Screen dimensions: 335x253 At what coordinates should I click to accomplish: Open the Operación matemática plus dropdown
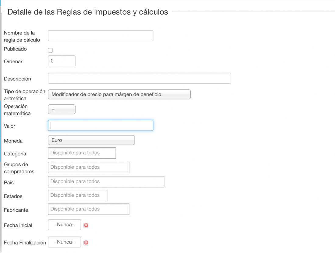click(x=62, y=109)
